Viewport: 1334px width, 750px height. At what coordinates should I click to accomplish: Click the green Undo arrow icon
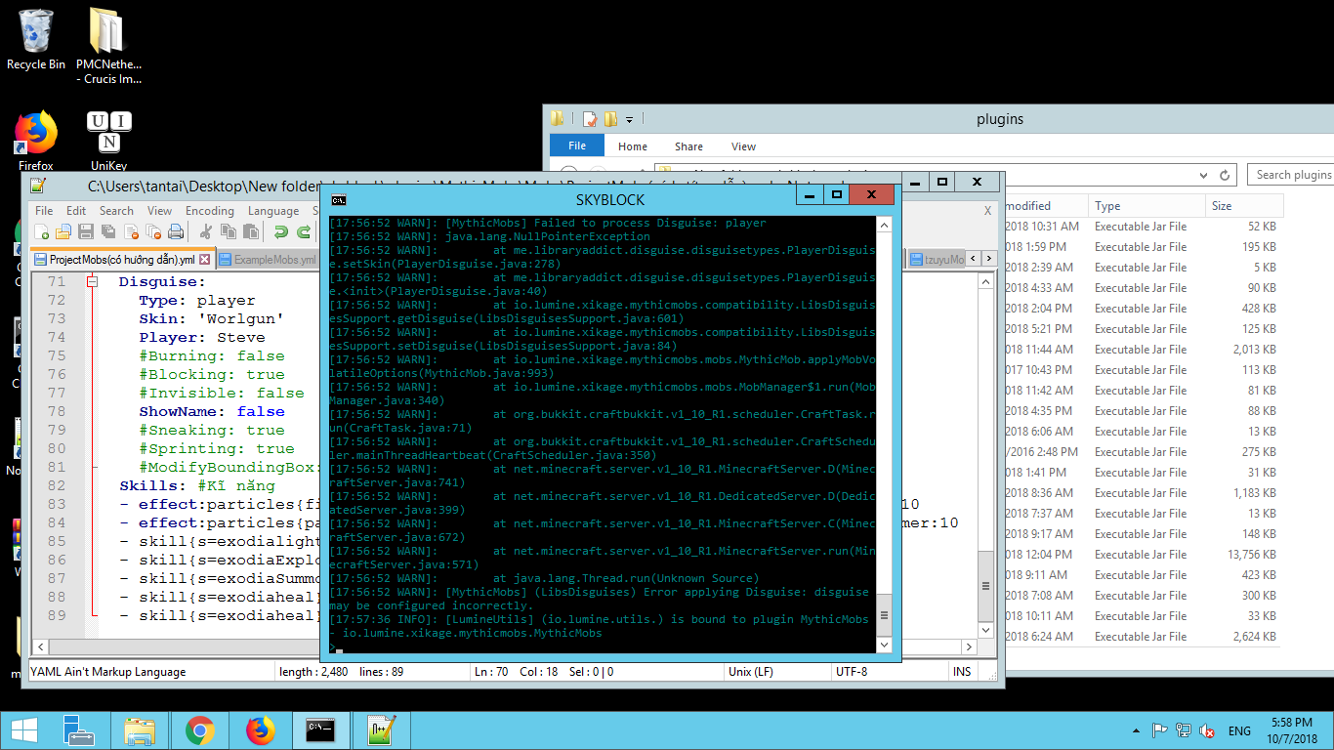pyautogui.click(x=280, y=232)
